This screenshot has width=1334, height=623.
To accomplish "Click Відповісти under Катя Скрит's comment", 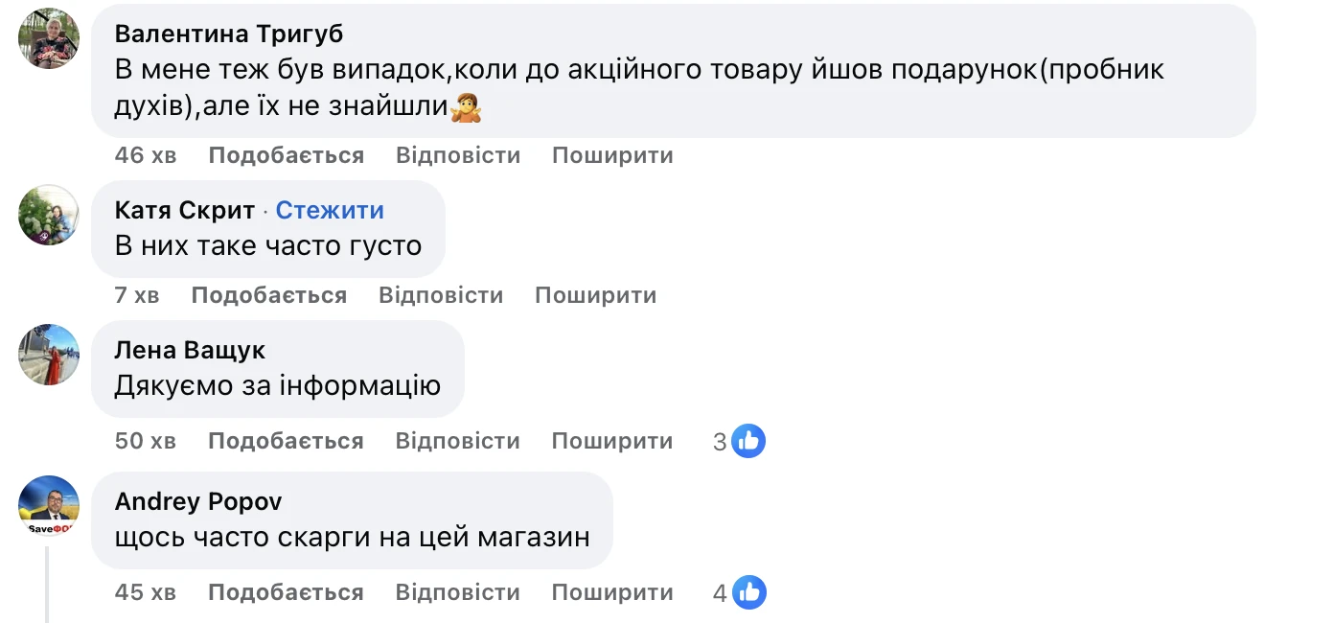I will [x=440, y=295].
